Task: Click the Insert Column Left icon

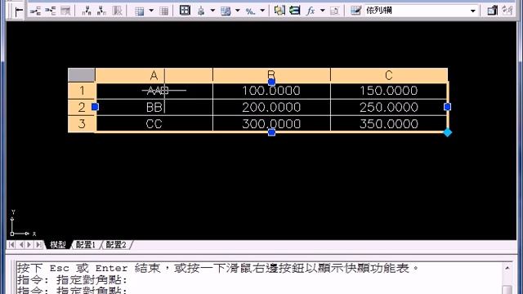Action: click(x=87, y=11)
